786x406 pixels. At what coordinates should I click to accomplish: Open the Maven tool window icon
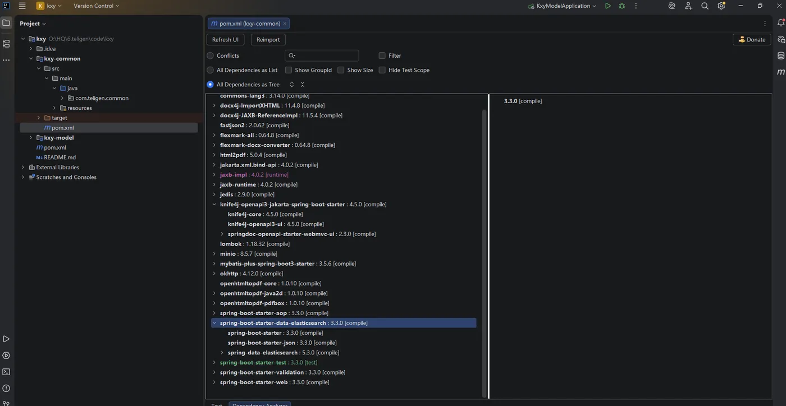point(780,72)
